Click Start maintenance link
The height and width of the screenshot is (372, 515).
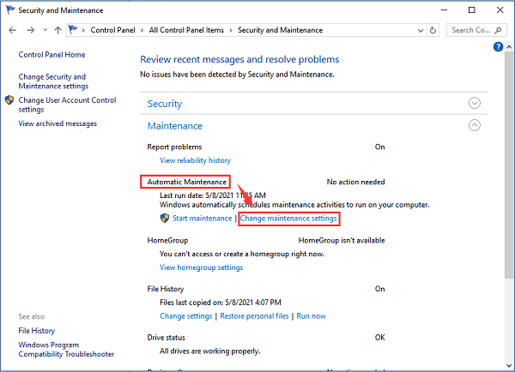[203, 219]
